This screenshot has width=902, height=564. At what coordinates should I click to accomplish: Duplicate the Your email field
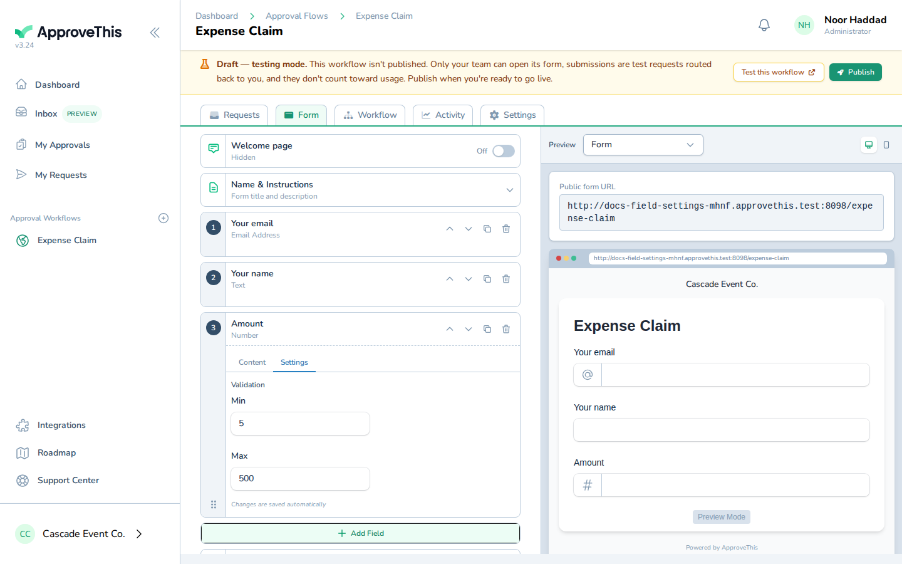point(487,229)
